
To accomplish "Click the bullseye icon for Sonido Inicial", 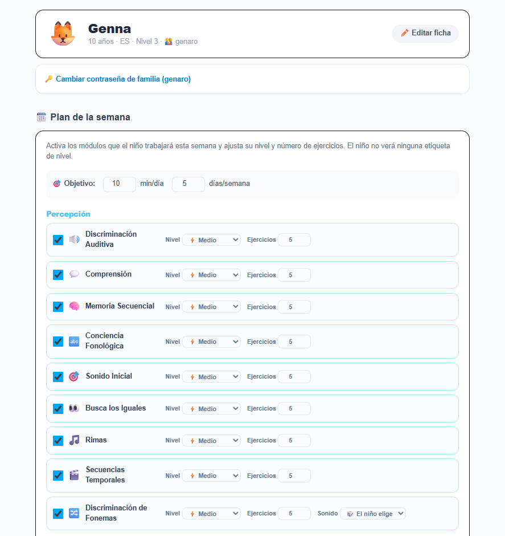I will [x=74, y=376].
